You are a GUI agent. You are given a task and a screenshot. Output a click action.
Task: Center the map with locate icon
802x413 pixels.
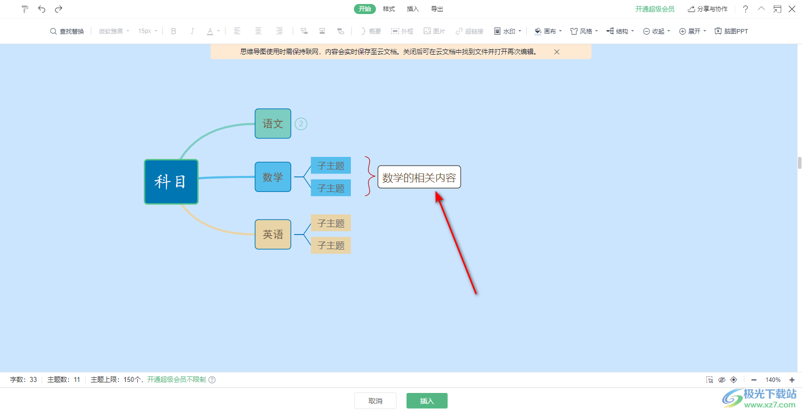[x=734, y=380]
